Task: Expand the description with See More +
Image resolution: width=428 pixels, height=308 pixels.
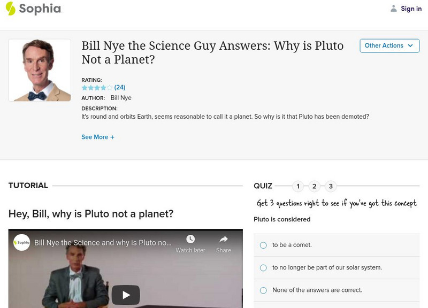Action: pos(98,137)
